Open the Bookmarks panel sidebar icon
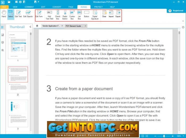The image size is (186, 138). (x=3, y=35)
